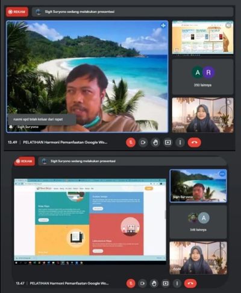Click orange button in shared website header
Image resolution: width=241 pixels, height=293 pixels.
pos(149,188)
